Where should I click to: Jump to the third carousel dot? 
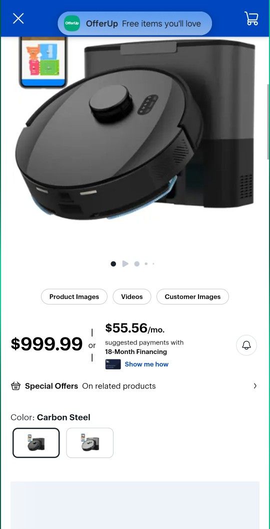136,264
